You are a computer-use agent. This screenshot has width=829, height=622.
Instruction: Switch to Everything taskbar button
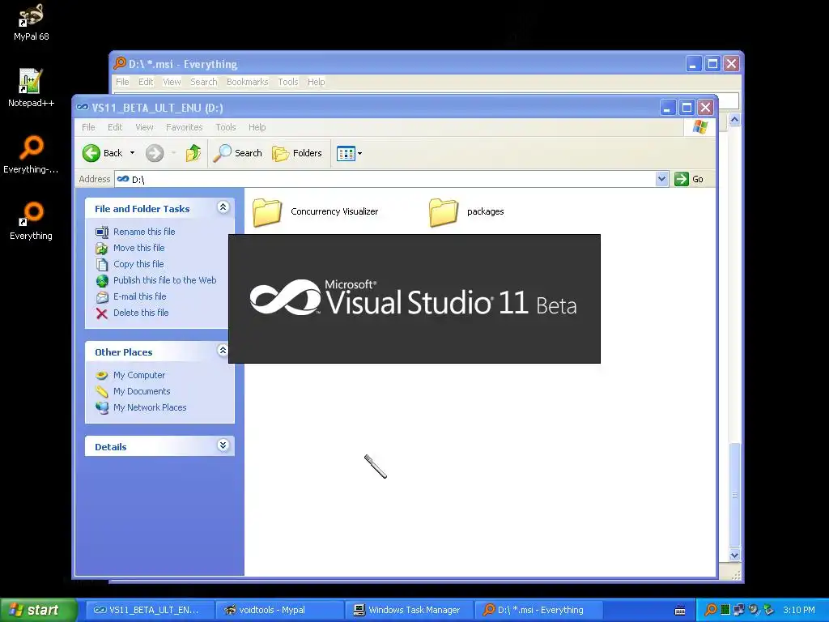click(538, 610)
